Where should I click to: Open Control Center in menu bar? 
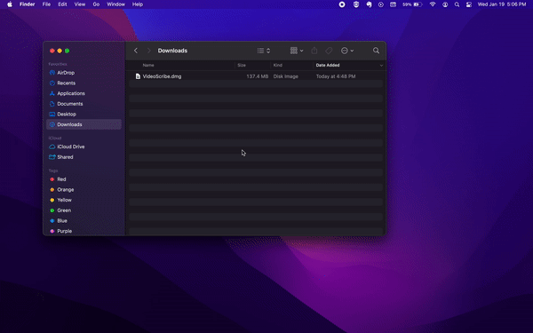(x=469, y=4)
